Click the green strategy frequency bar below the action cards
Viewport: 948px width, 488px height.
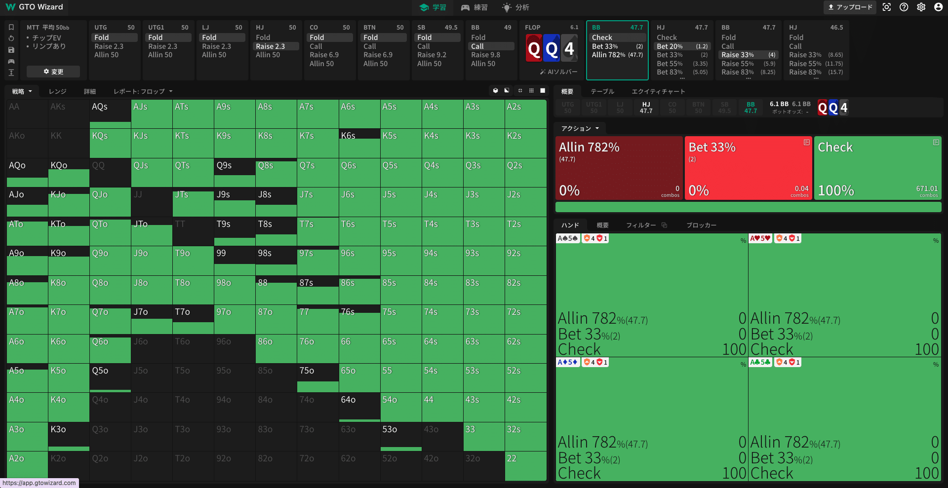click(x=748, y=207)
